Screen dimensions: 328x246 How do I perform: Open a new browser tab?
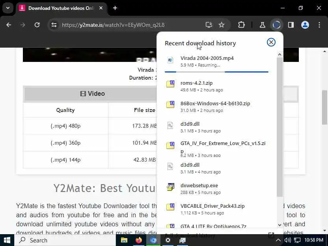pyautogui.click(x=115, y=8)
